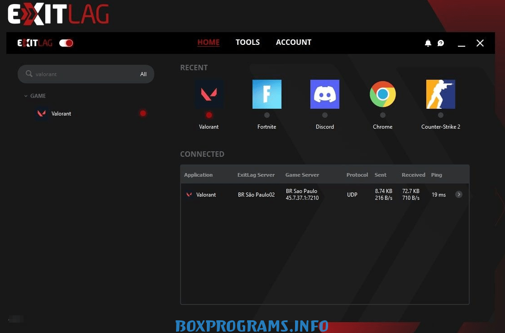This screenshot has height=333, width=505.
Task: Toggle the connection dot under Discord
Action: pos(324,115)
